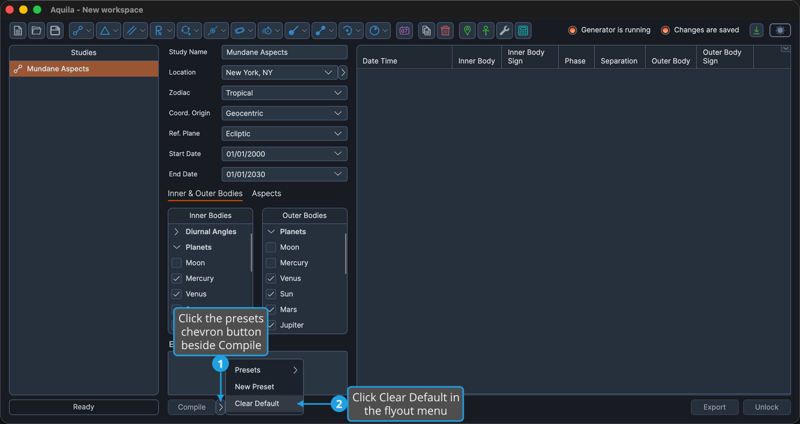Click the New document toolbar icon
This screenshot has width=800, height=424.
click(18, 31)
